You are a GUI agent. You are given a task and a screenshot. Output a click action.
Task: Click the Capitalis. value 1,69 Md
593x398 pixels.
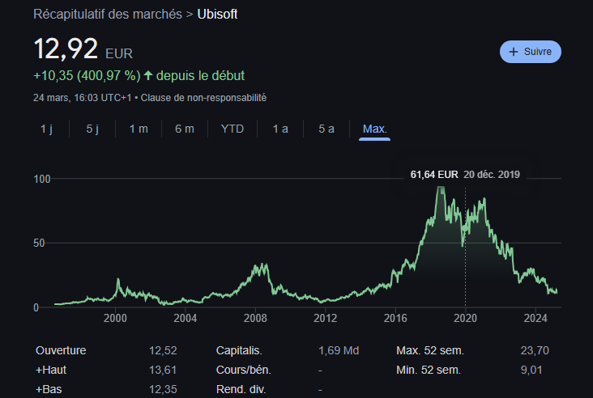click(339, 350)
